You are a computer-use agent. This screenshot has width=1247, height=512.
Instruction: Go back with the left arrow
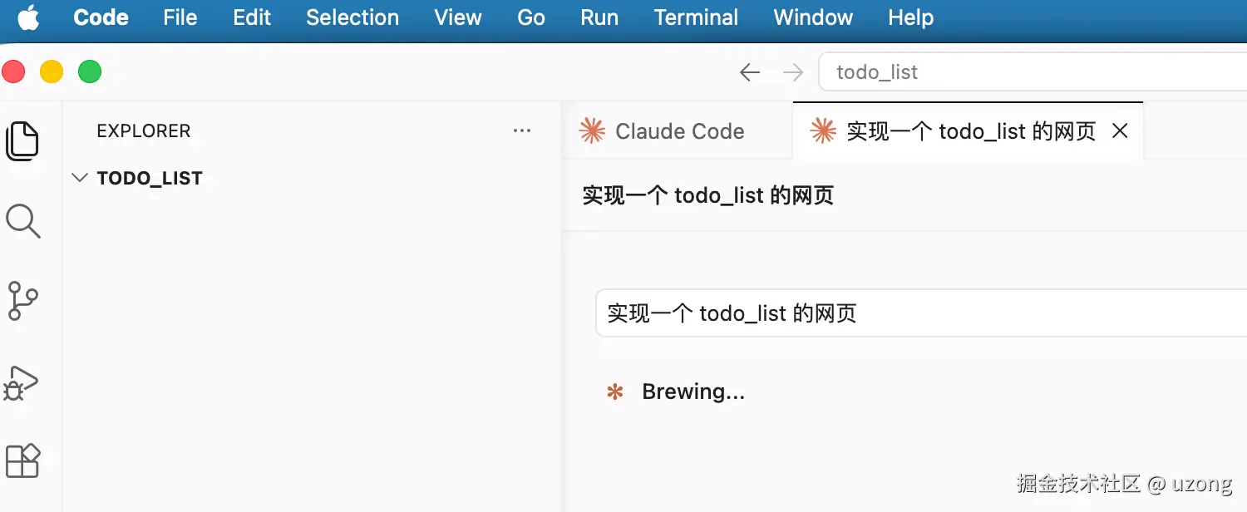[x=750, y=72]
